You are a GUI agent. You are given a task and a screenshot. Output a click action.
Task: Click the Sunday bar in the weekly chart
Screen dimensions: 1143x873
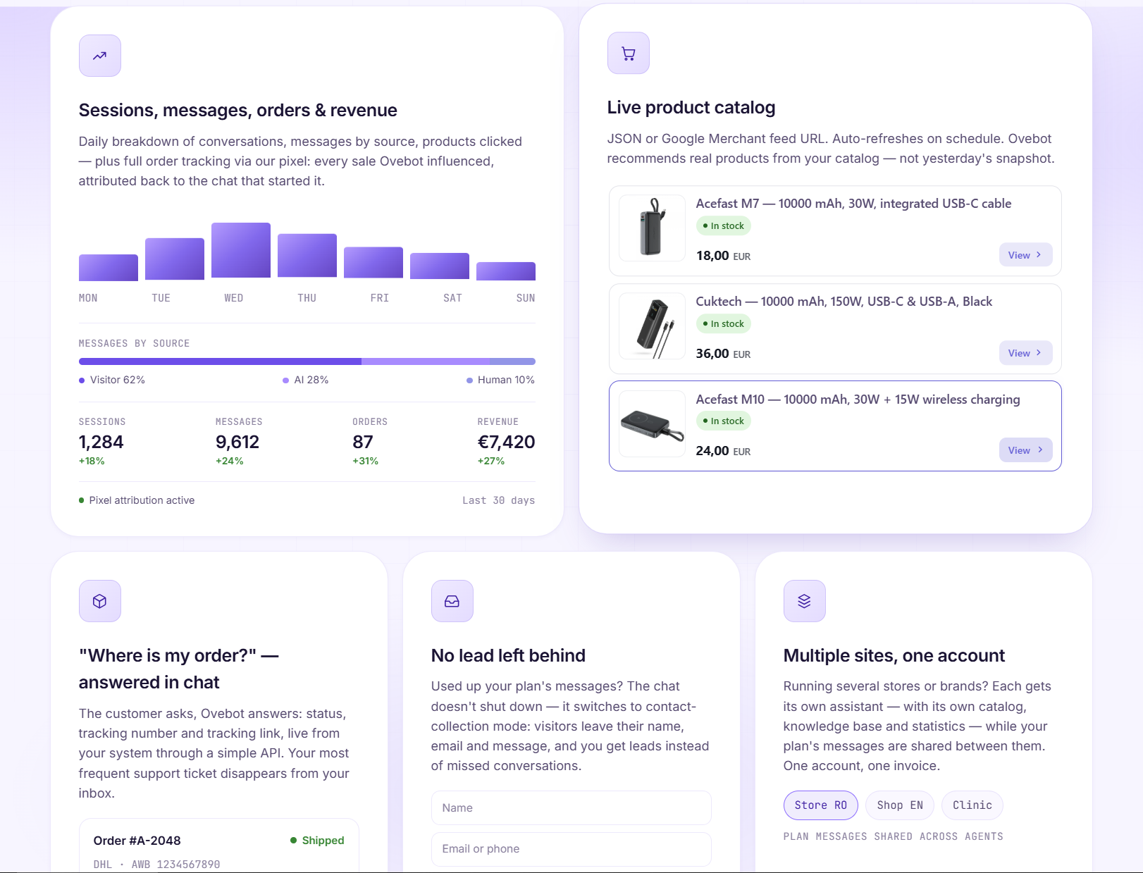[506, 271]
